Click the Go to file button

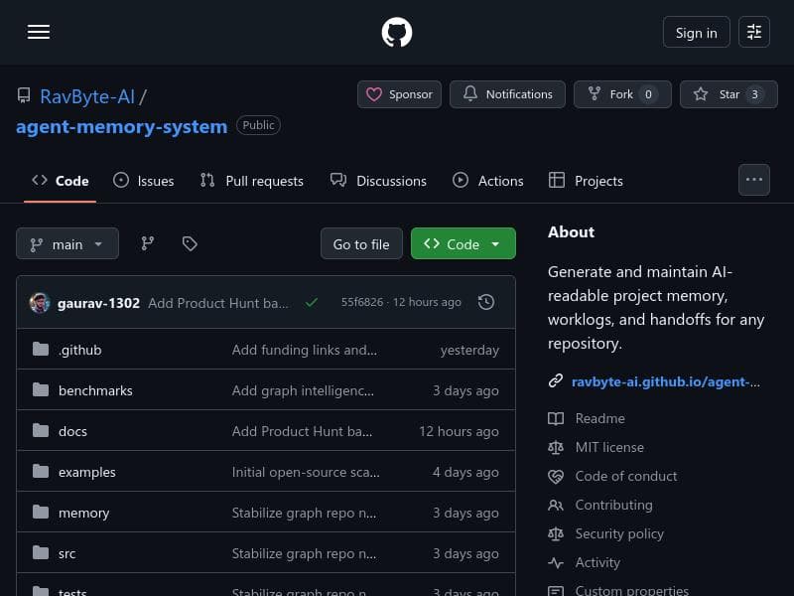point(361,243)
